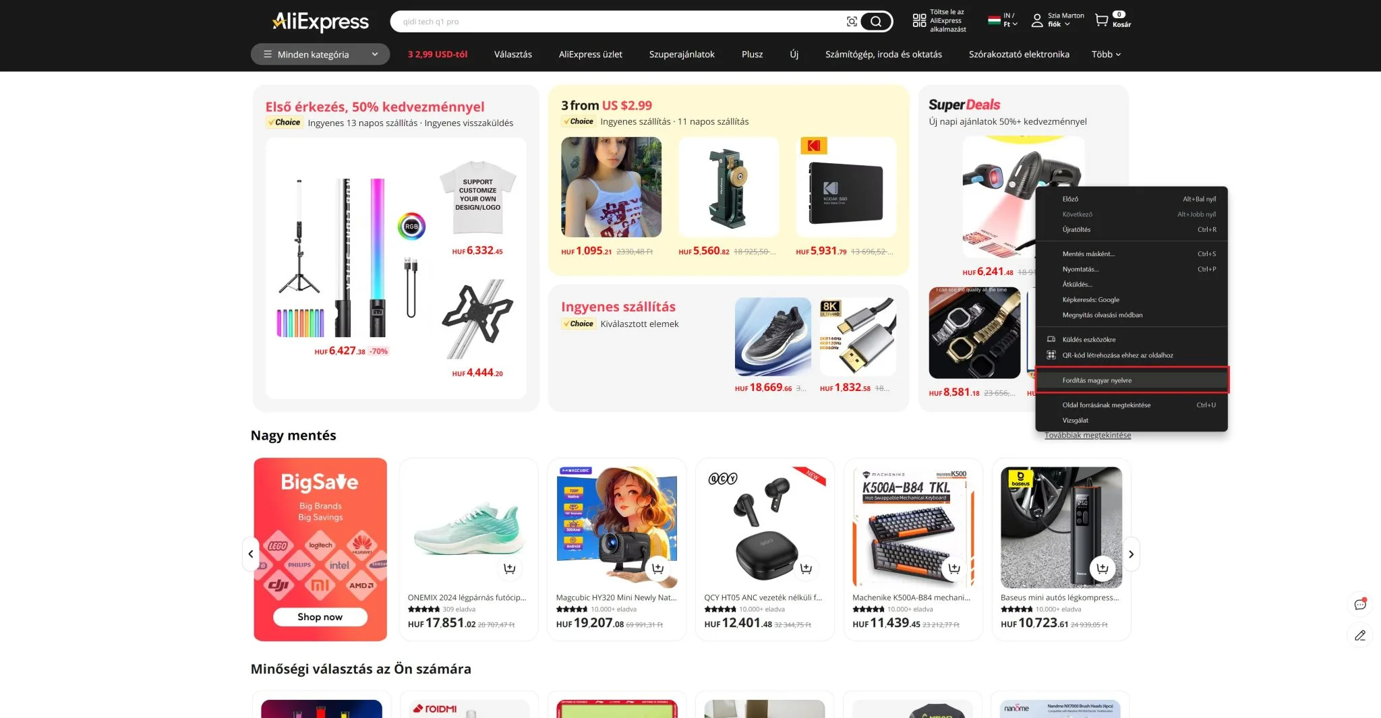Image resolution: width=1381 pixels, height=718 pixels.
Task: Add Baseus air compressor to cart
Action: pos(1103,568)
